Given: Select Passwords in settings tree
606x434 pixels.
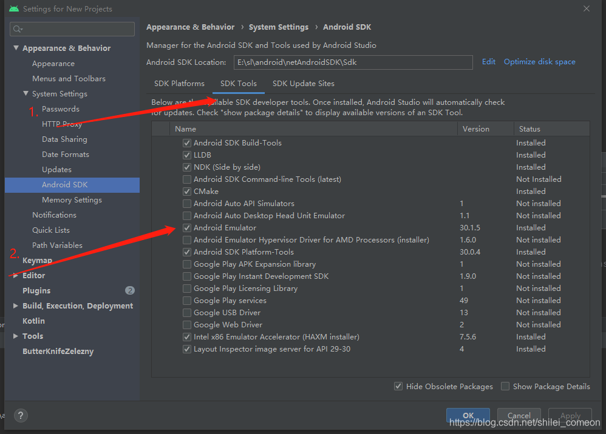Looking at the screenshot, I should point(61,109).
